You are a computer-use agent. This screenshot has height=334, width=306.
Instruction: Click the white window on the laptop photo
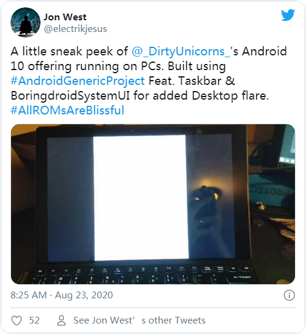[x=141, y=197]
